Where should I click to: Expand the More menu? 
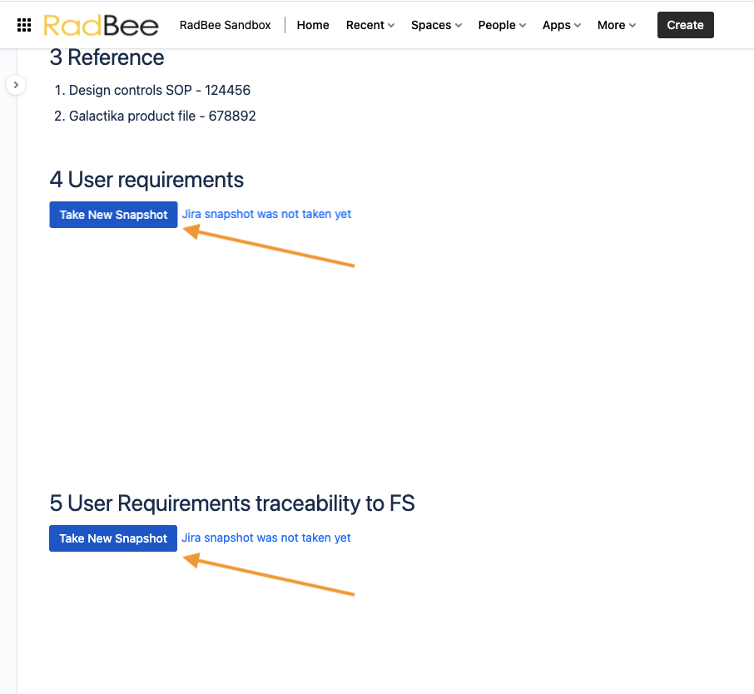(x=617, y=25)
